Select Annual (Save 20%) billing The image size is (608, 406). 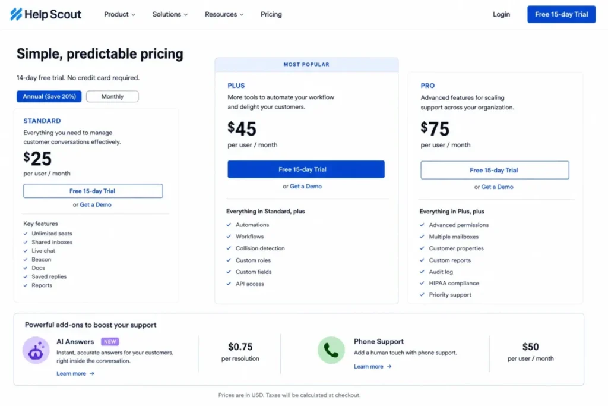point(49,96)
